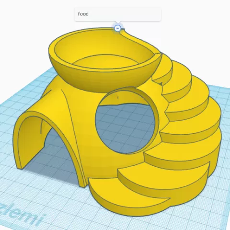Image resolution: width=230 pixels, height=230 pixels.
Task: Click inside the 'food' note text box
Action: pos(118,14)
